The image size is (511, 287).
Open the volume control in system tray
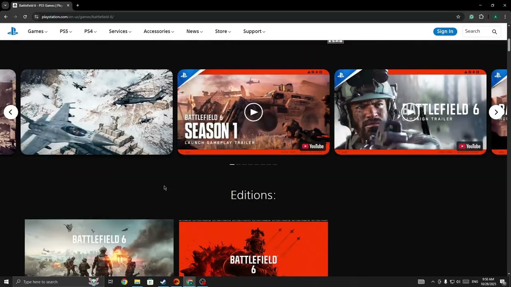coord(458,282)
